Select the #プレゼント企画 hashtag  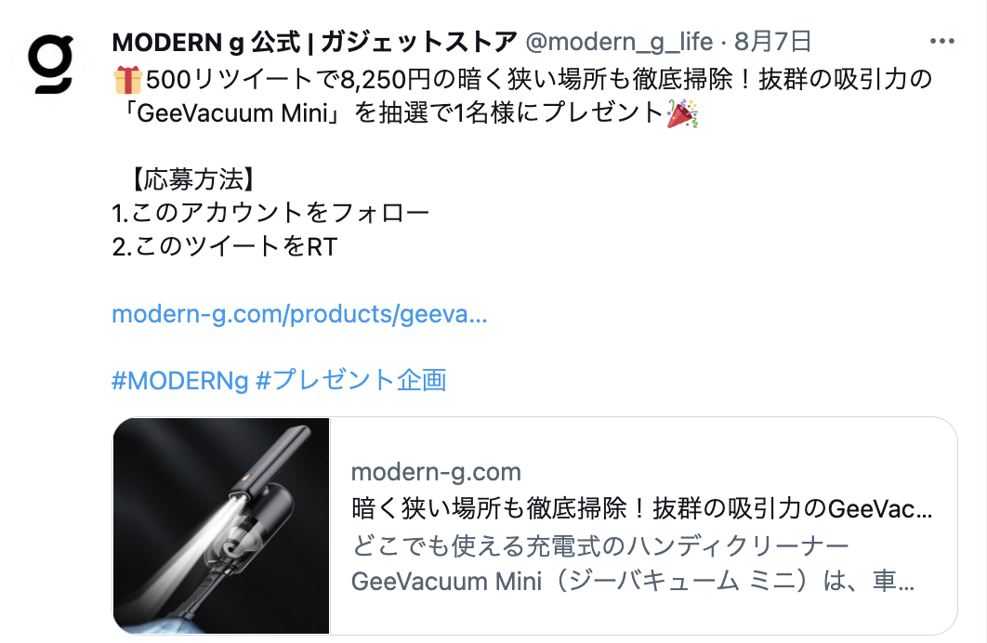pos(351,381)
